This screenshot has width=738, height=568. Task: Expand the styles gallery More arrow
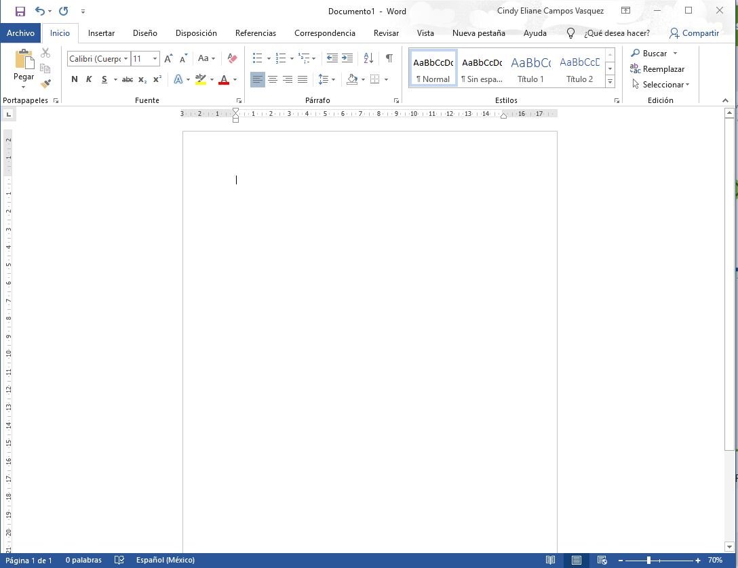tap(610, 81)
